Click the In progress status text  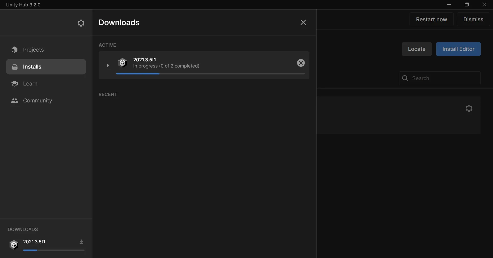pyautogui.click(x=166, y=66)
